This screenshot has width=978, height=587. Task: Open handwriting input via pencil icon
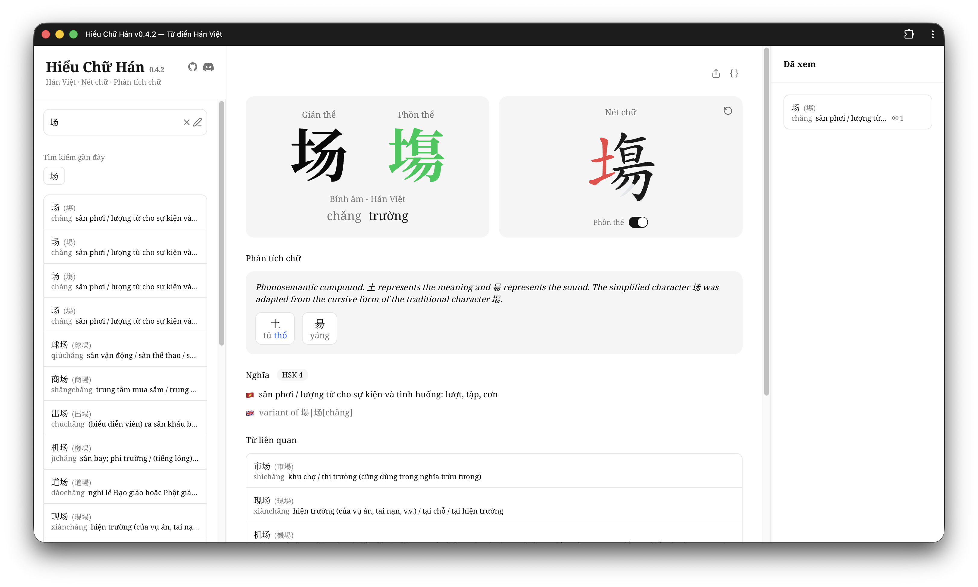pos(198,122)
